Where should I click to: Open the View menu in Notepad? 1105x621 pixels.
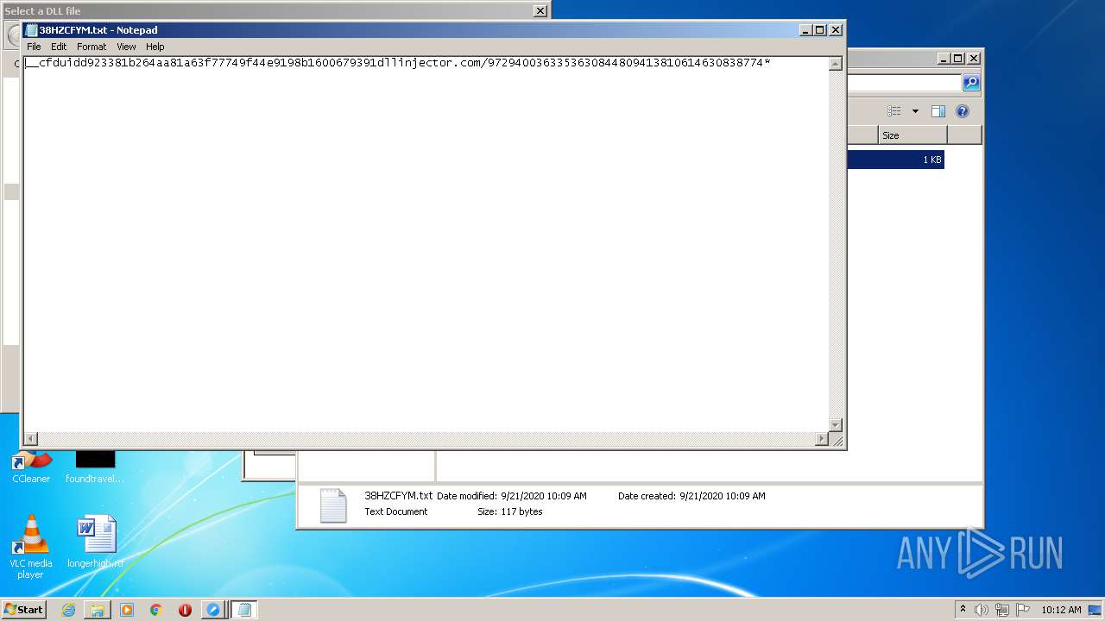pos(126,47)
